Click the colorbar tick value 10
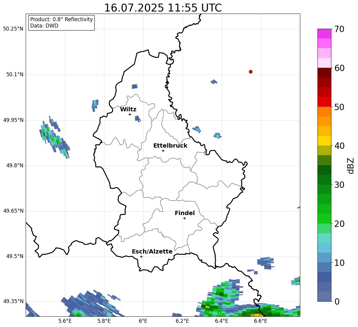 [x=339, y=263]
